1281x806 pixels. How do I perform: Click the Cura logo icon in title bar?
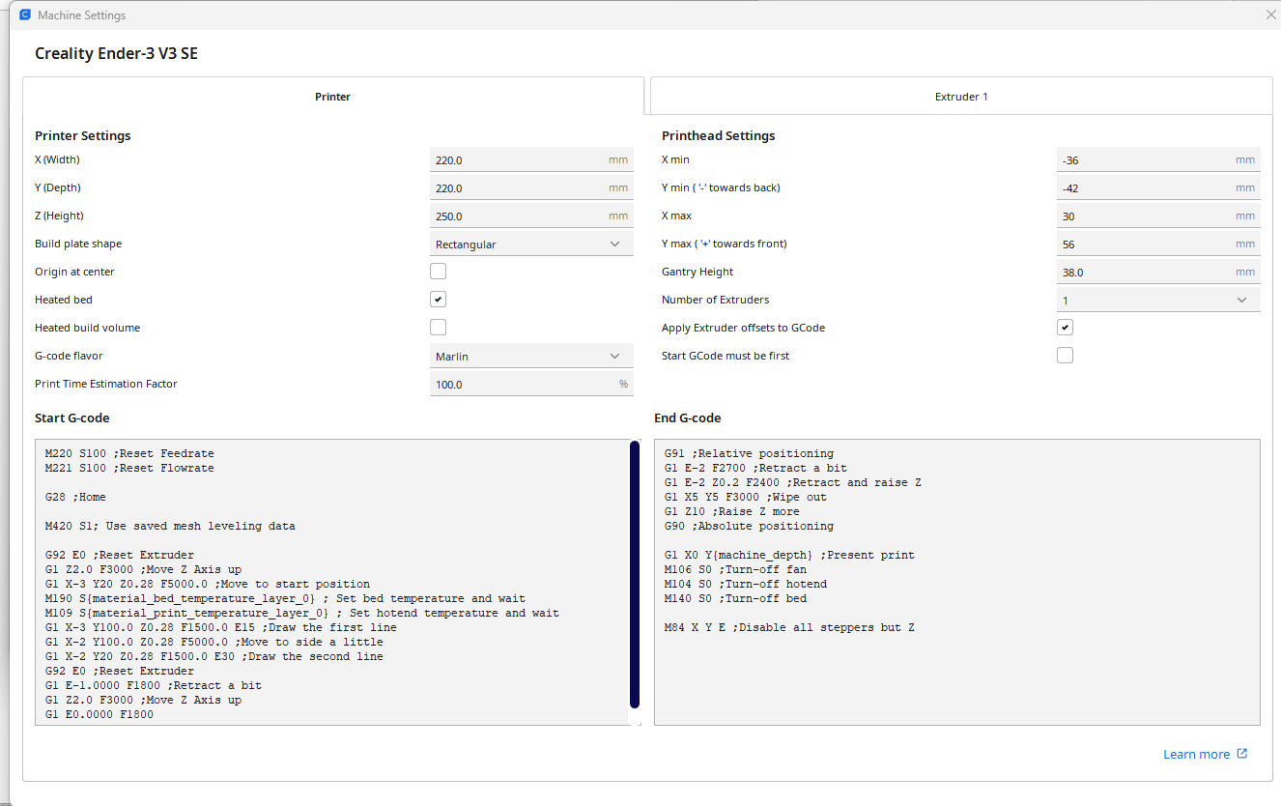click(x=25, y=14)
